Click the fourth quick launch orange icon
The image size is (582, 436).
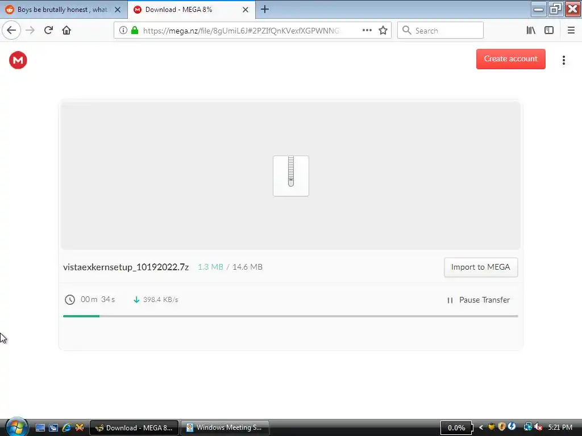click(80, 427)
